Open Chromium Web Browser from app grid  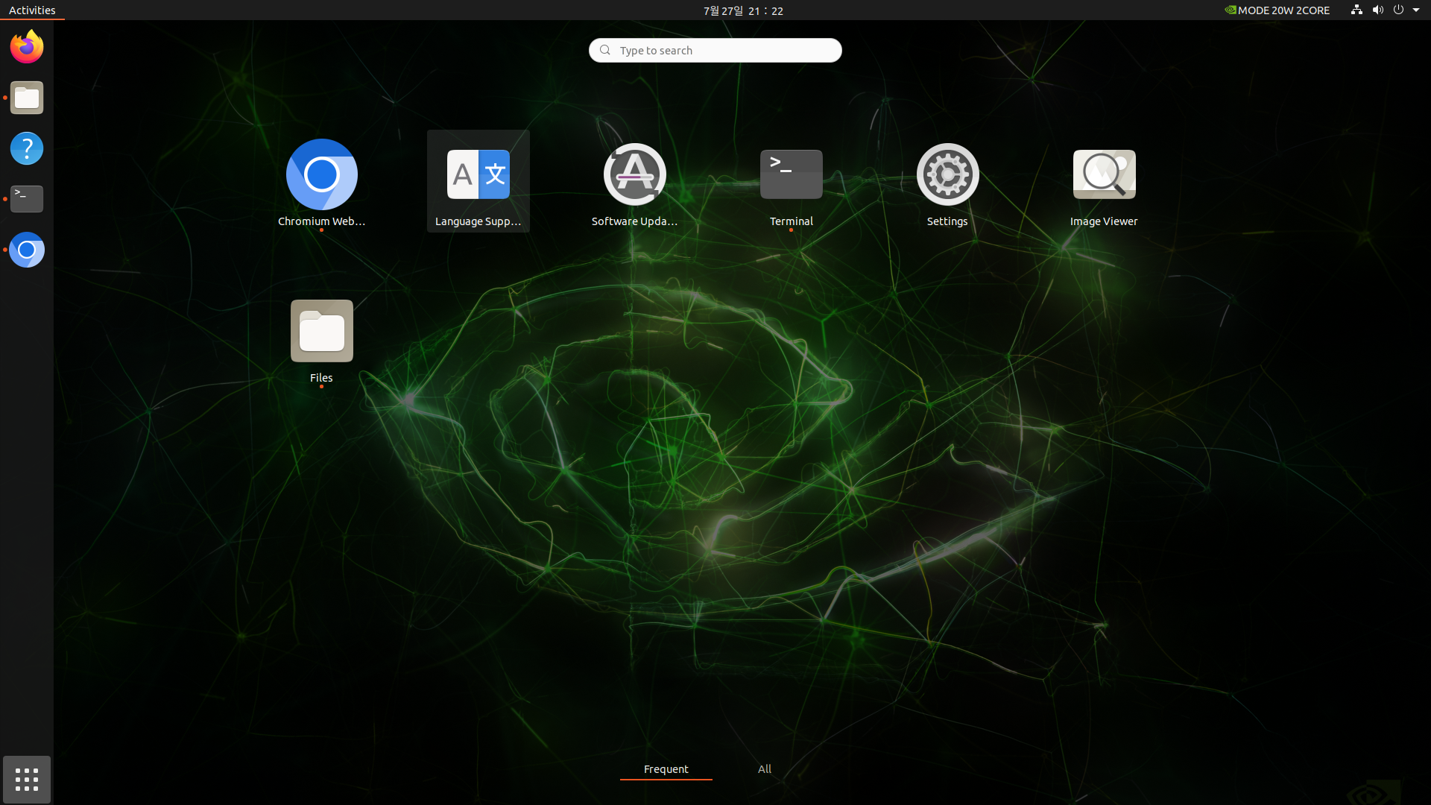coord(321,175)
